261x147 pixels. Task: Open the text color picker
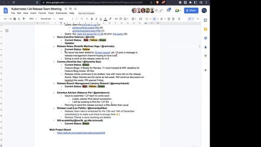(x=105, y=19)
